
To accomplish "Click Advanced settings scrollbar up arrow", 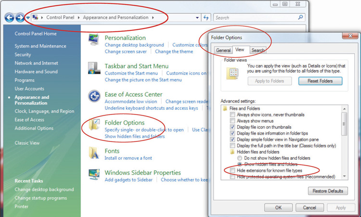I will [x=345, y=109].
